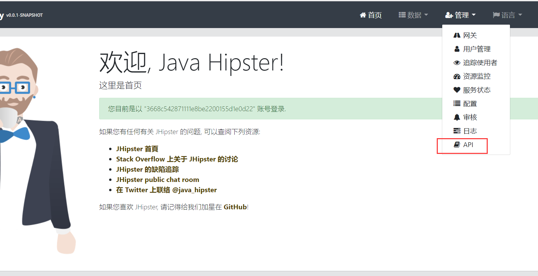Choose the API menu entry

(468, 145)
